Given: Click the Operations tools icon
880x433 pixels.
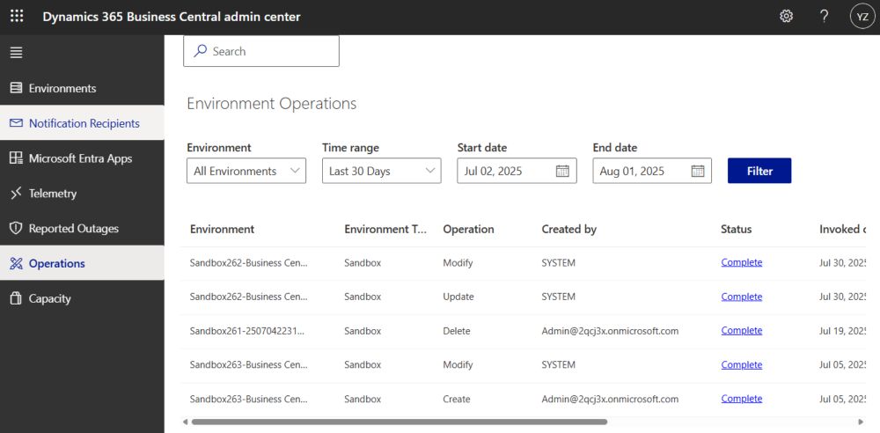Looking at the screenshot, I should point(16,263).
